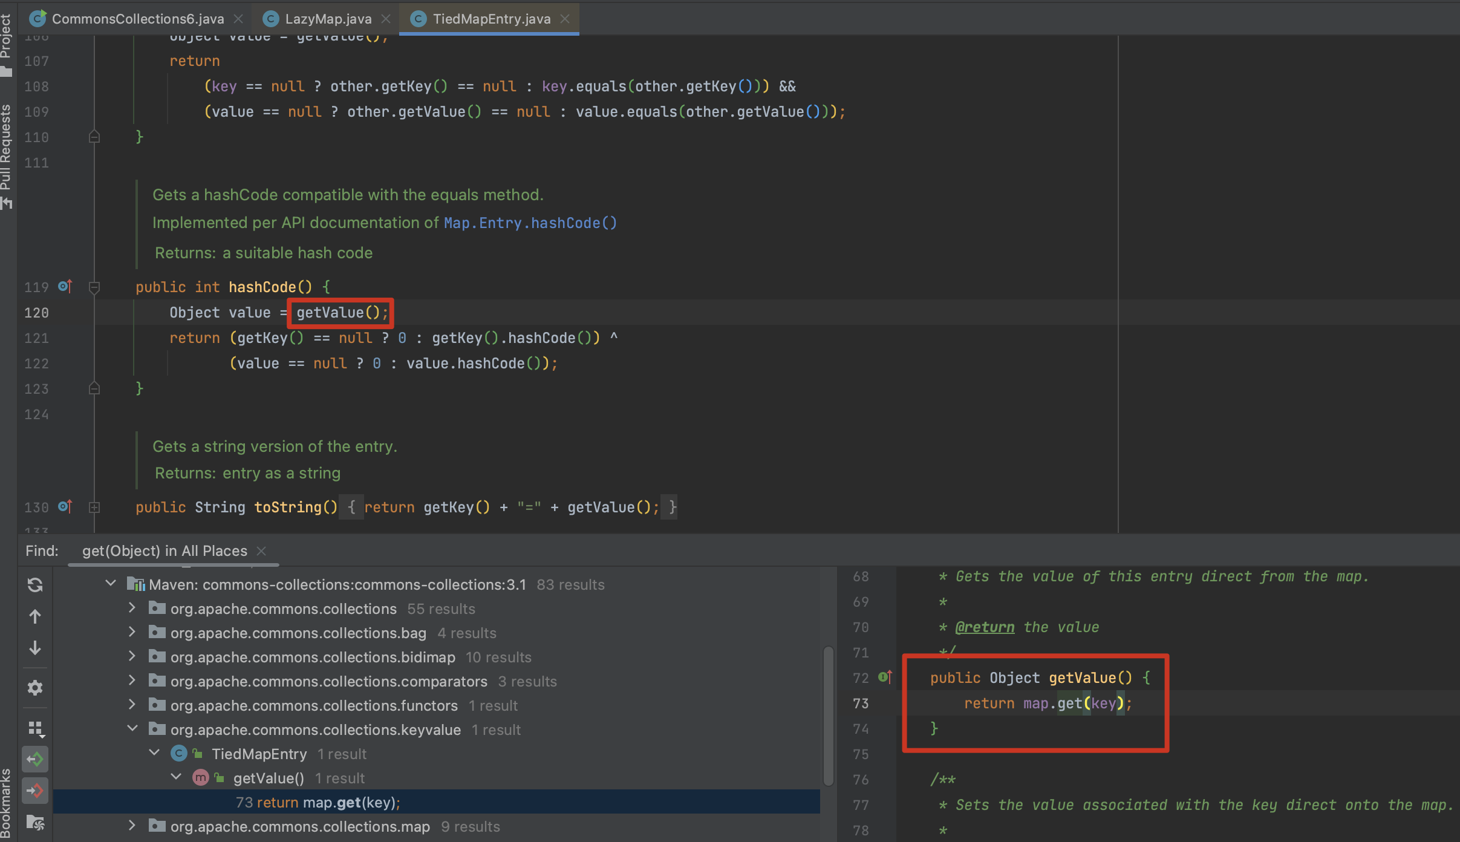This screenshot has height=842, width=1460.
Task: Open the Project tool window
Action: point(6,45)
